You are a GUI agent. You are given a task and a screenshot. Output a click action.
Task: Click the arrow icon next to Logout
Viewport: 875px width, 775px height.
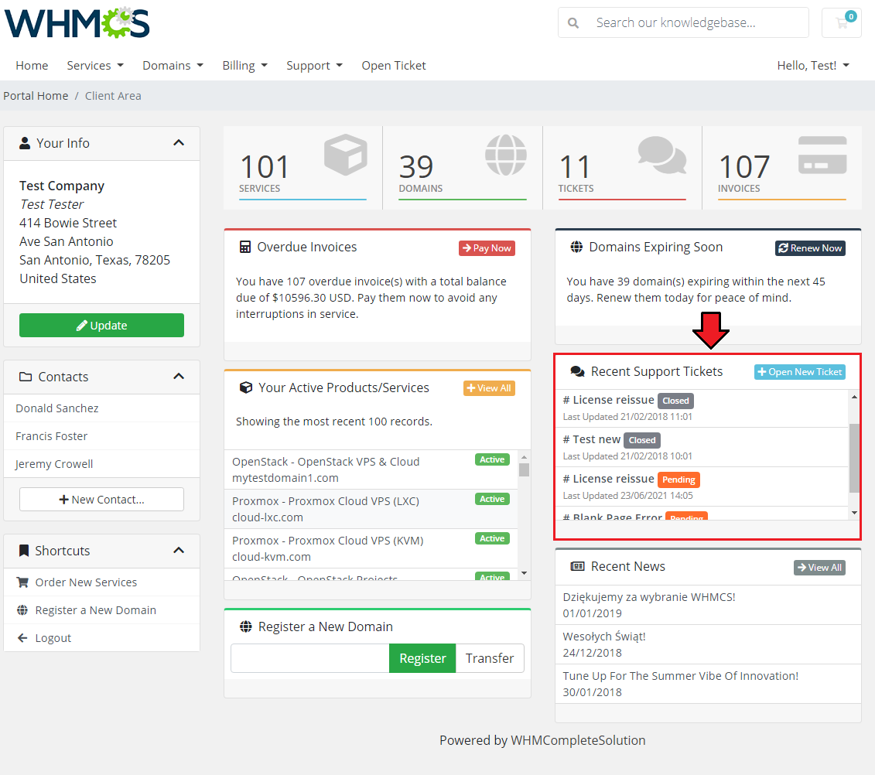pos(22,638)
